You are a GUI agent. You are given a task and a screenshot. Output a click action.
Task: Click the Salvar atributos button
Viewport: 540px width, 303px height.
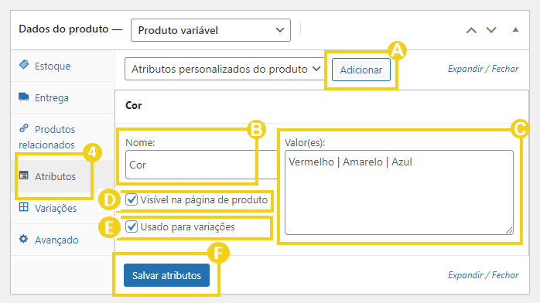[166, 275]
